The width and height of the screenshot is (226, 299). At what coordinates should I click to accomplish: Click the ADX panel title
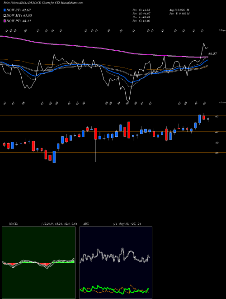click(x=86, y=224)
